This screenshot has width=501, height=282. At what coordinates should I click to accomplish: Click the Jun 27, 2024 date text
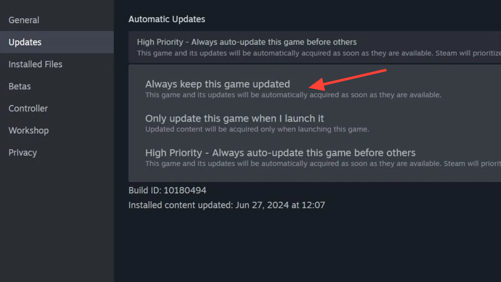click(x=262, y=205)
